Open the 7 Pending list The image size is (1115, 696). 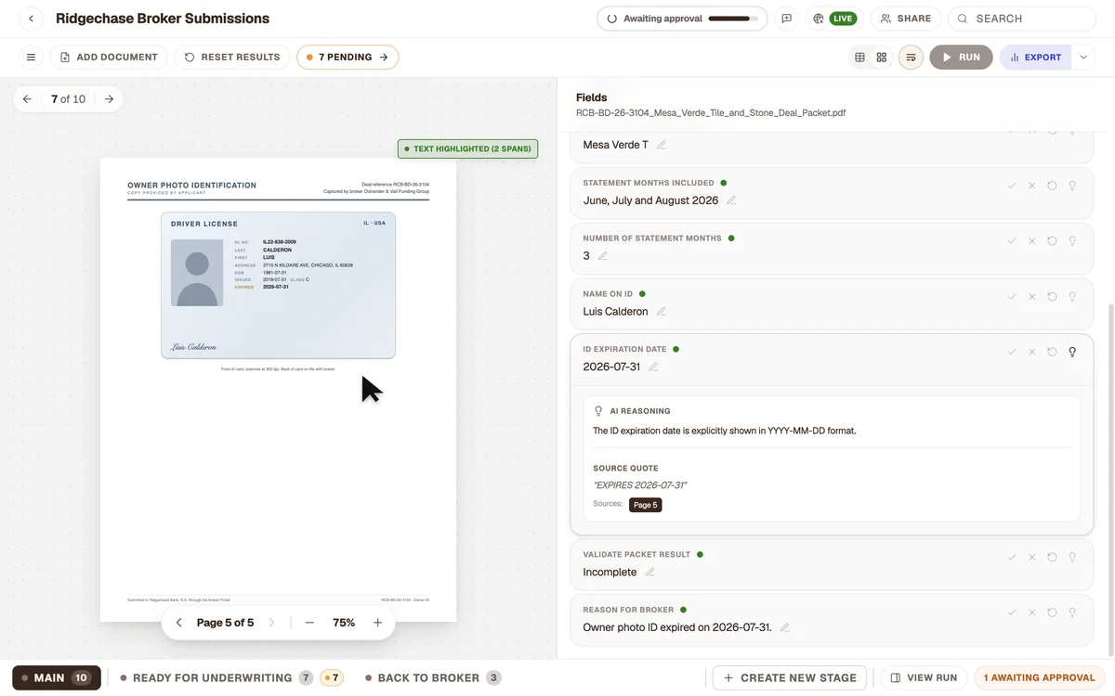point(348,58)
